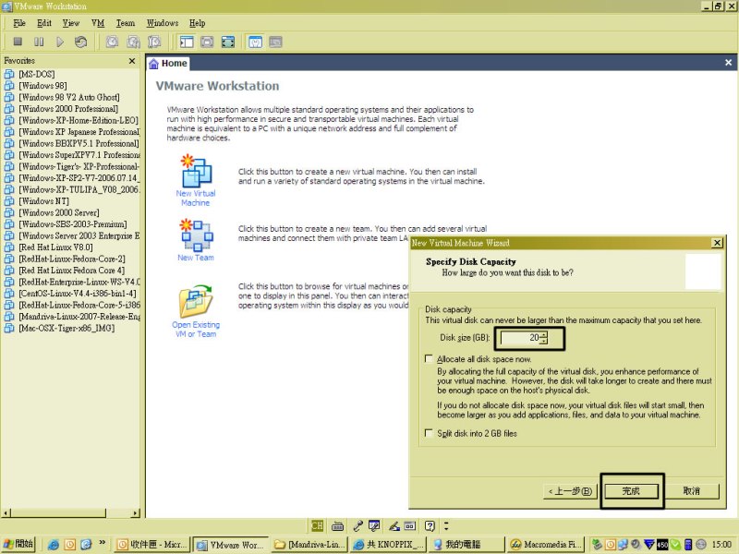739x554 pixels.
Task: Open the Windows menu
Action: (163, 23)
